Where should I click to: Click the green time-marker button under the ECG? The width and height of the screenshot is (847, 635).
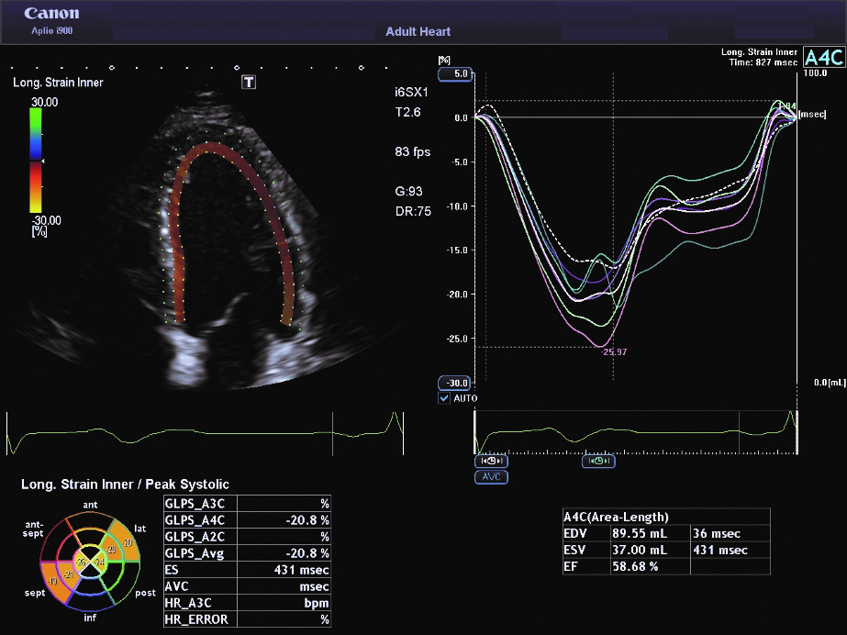598,462
